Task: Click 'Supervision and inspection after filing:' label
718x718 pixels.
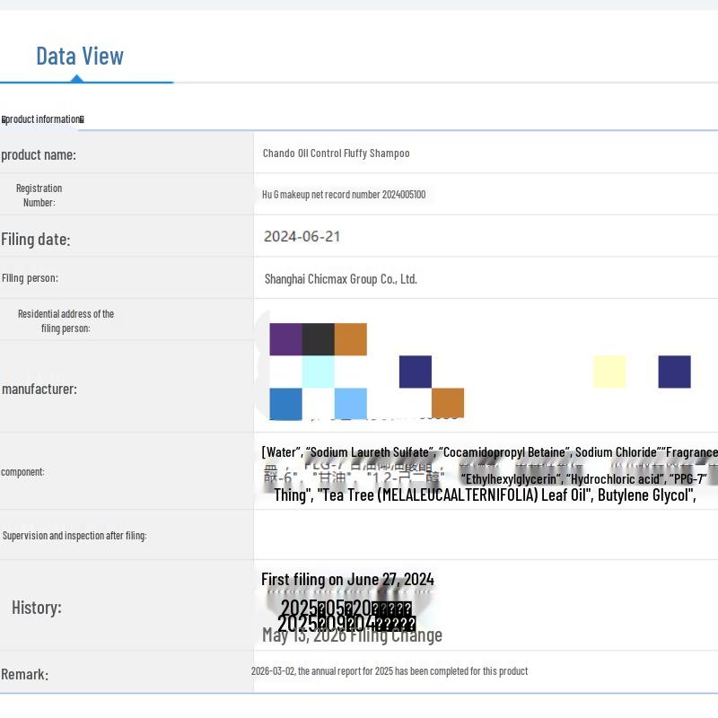Action: tap(74, 536)
